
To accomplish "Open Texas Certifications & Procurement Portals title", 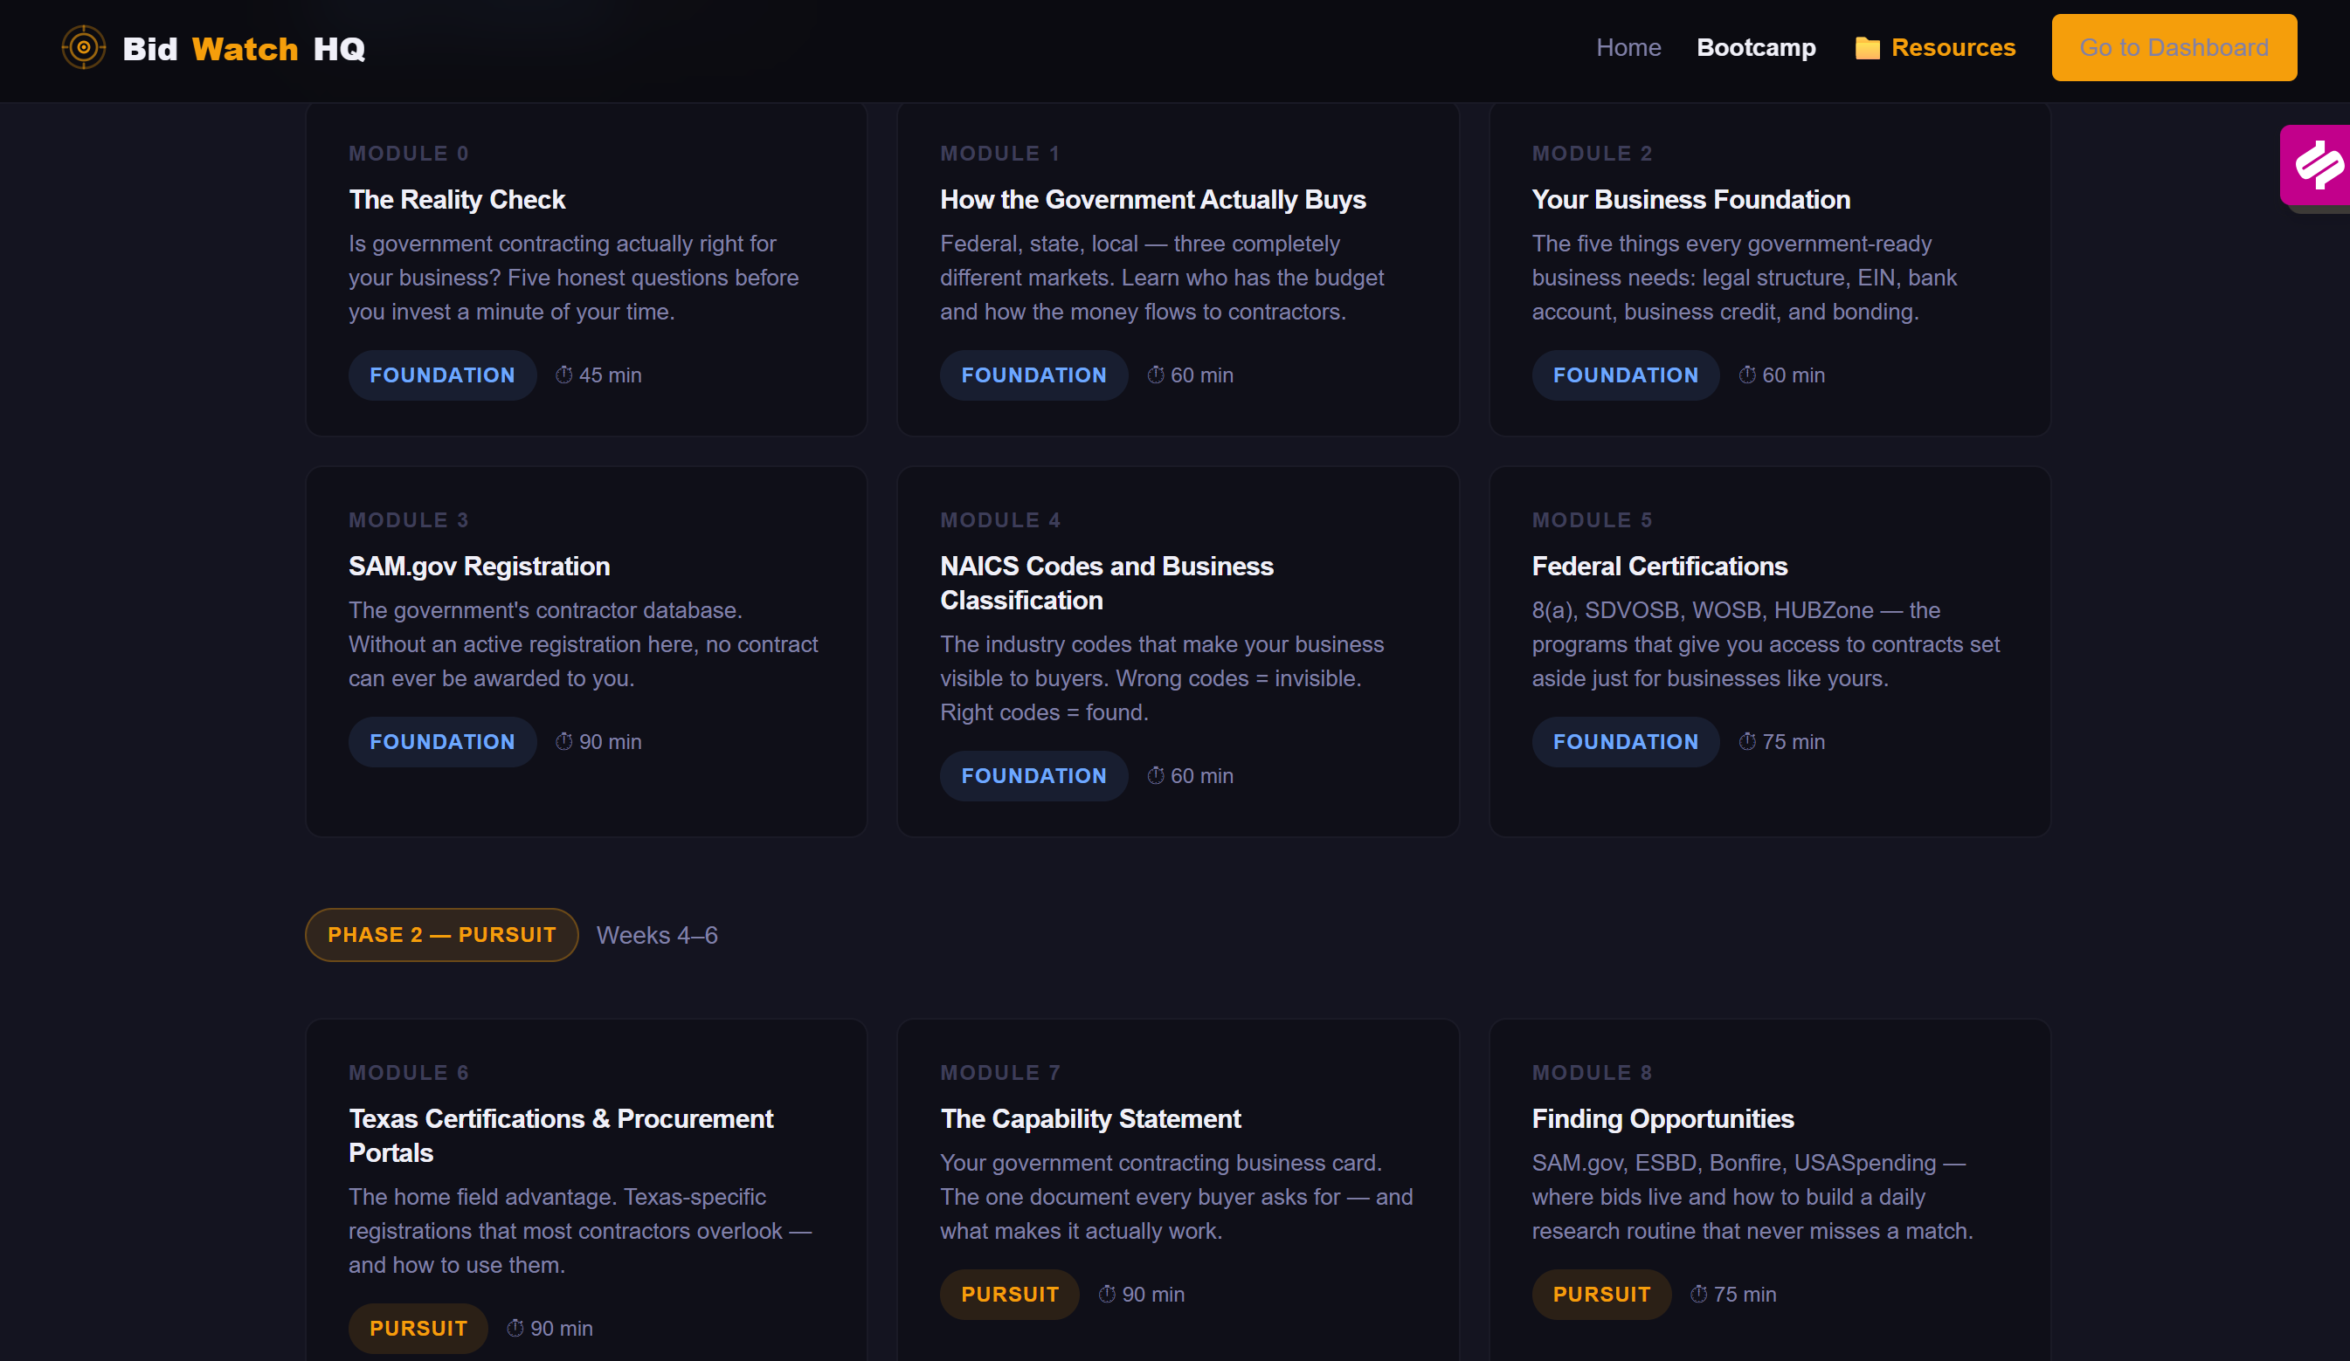I will click(x=561, y=1136).
